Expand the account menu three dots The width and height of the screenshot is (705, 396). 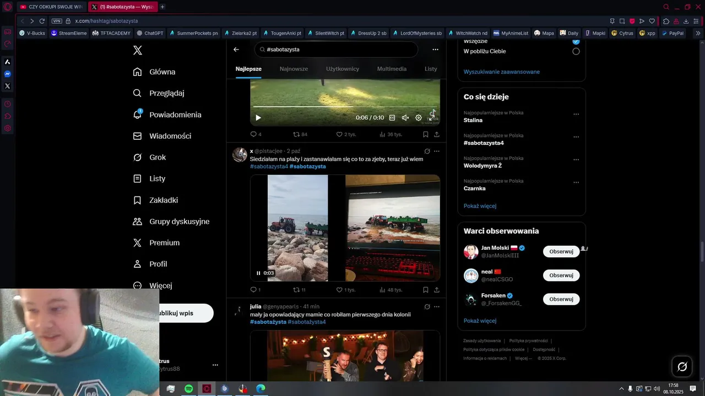tap(215, 365)
